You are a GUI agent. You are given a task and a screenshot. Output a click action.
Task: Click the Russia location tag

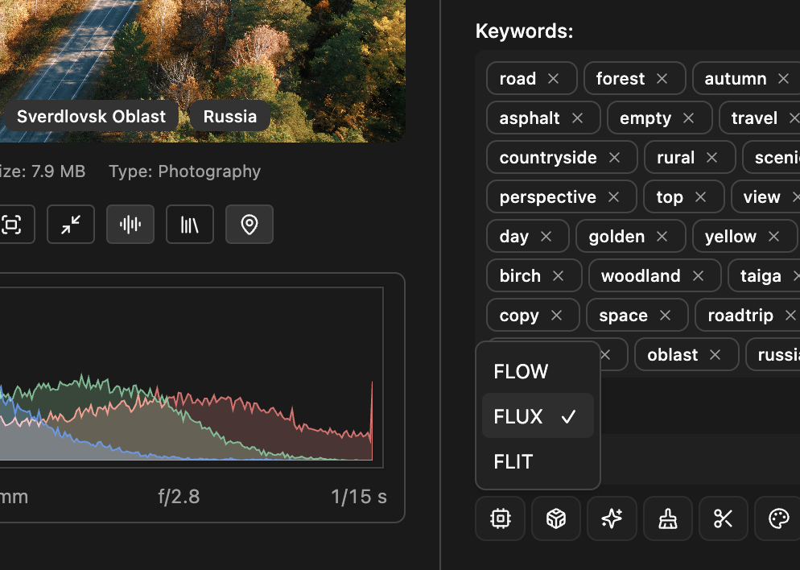pyautogui.click(x=230, y=117)
